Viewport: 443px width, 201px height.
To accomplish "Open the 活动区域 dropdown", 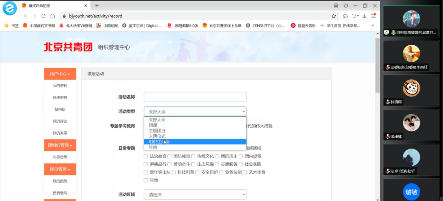I will [x=195, y=195].
